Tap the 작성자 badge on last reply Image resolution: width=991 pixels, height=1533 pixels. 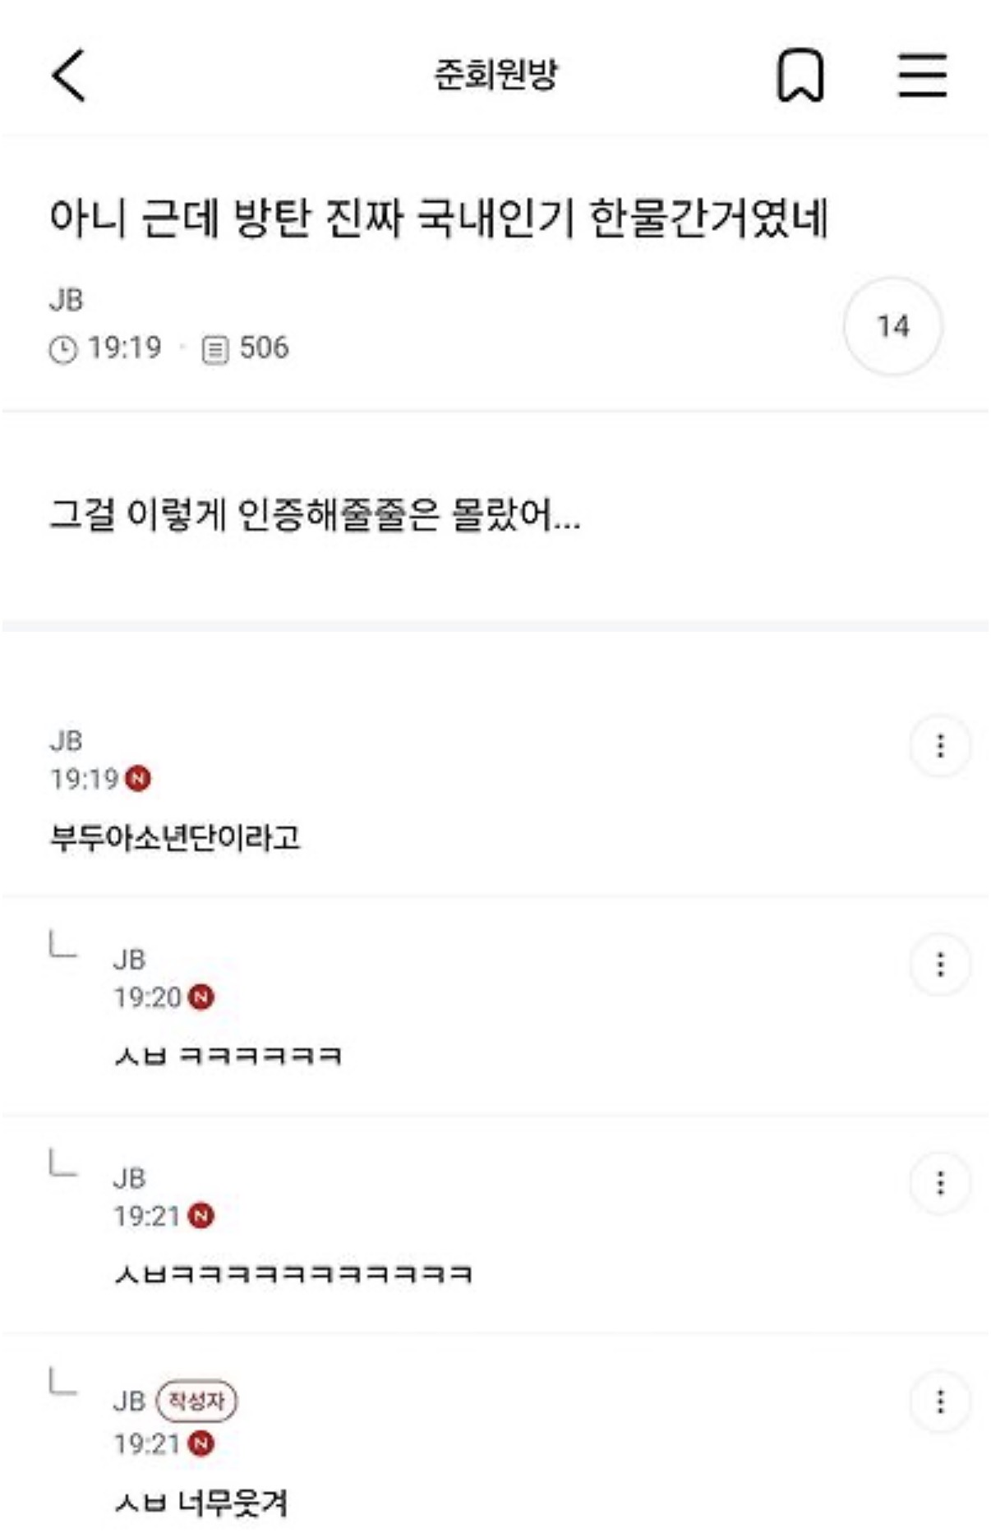pyautogui.click(x=196, y=1401)
